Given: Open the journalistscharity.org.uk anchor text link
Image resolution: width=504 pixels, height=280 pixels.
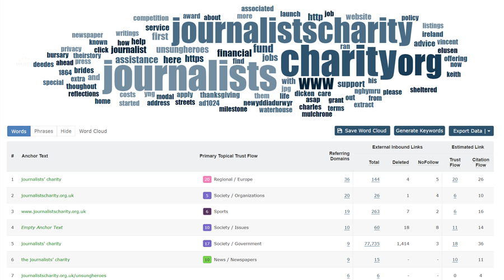Looking at the screenshot, I should [x=48, y=196].
